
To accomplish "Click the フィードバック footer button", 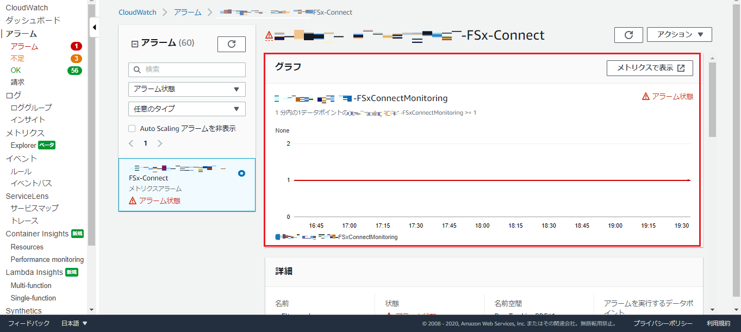I will click(29, 323).
